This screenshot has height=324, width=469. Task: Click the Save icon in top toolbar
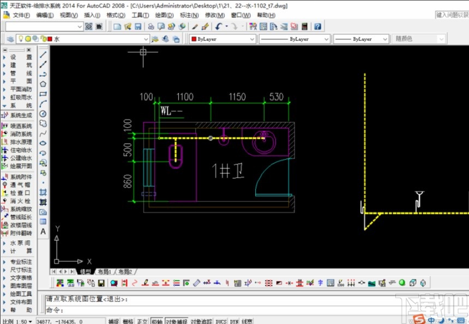point(138,26)
